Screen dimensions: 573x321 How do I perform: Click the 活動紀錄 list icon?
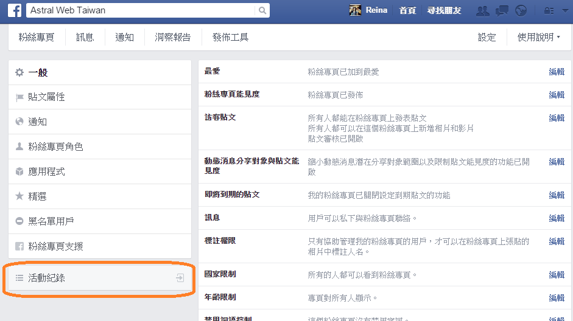pyautogui.click(x=19, y=278)
